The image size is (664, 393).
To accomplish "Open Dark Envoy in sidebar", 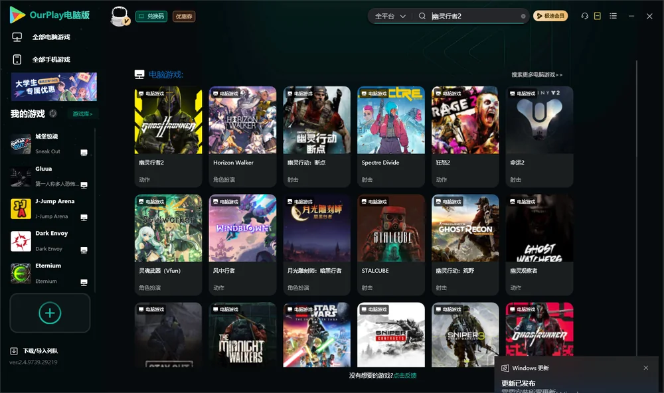I will [x=50, y=241].
